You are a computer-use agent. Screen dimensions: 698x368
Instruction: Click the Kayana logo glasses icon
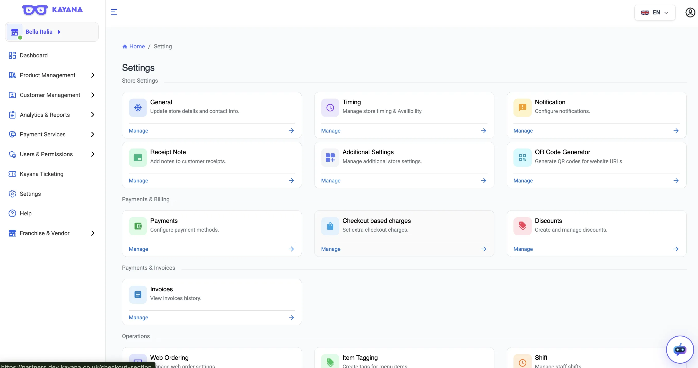tap(35, 10)
